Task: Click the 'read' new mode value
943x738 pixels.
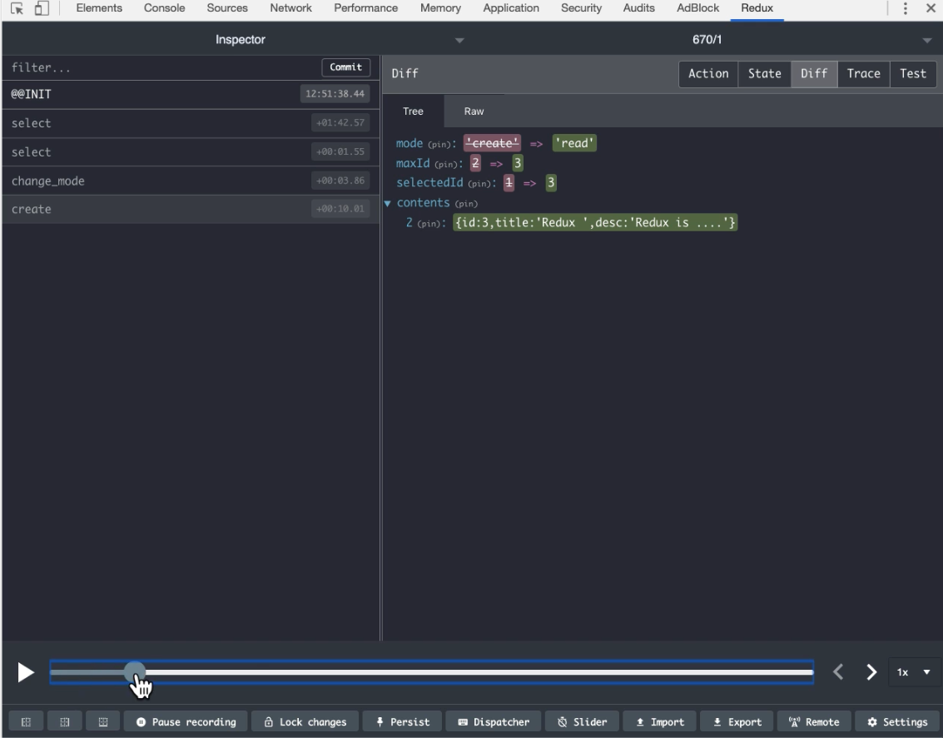Action: tap(574, 143)
